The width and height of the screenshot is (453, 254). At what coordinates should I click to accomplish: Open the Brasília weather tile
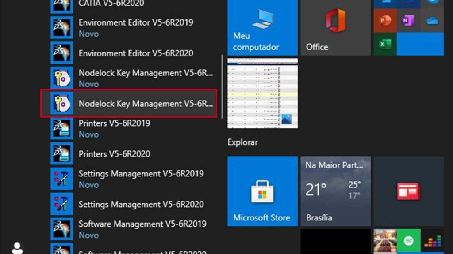pos(335,191)
